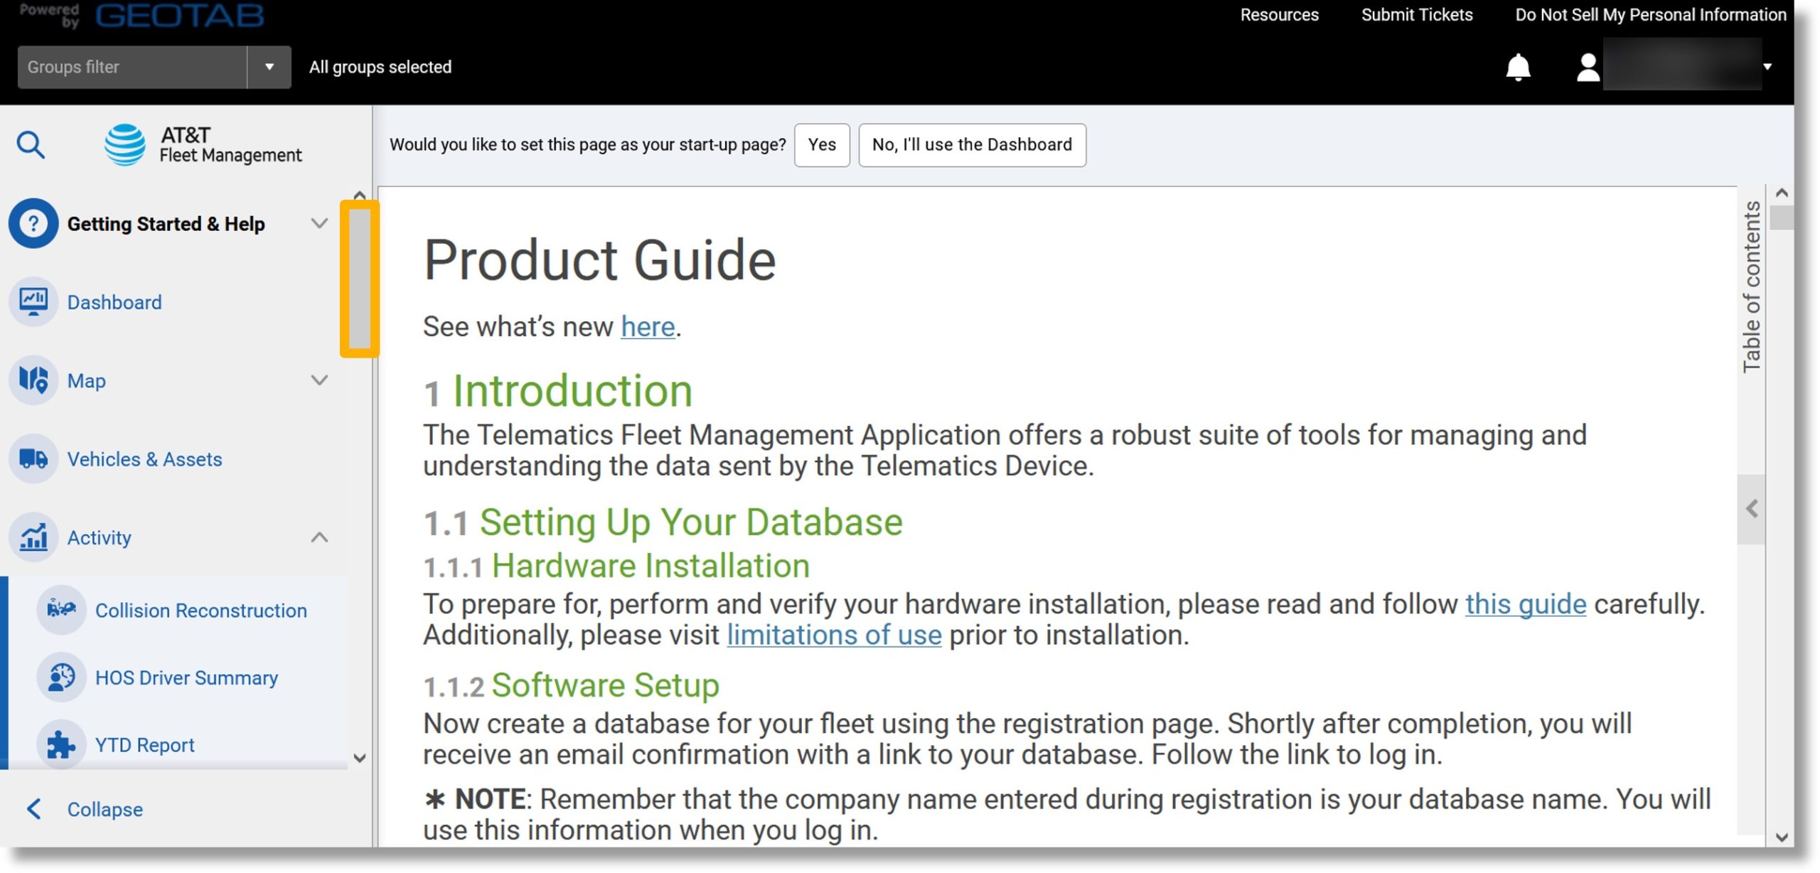
Task: Expand the Map submenu chevron
Action: (320, 380)
